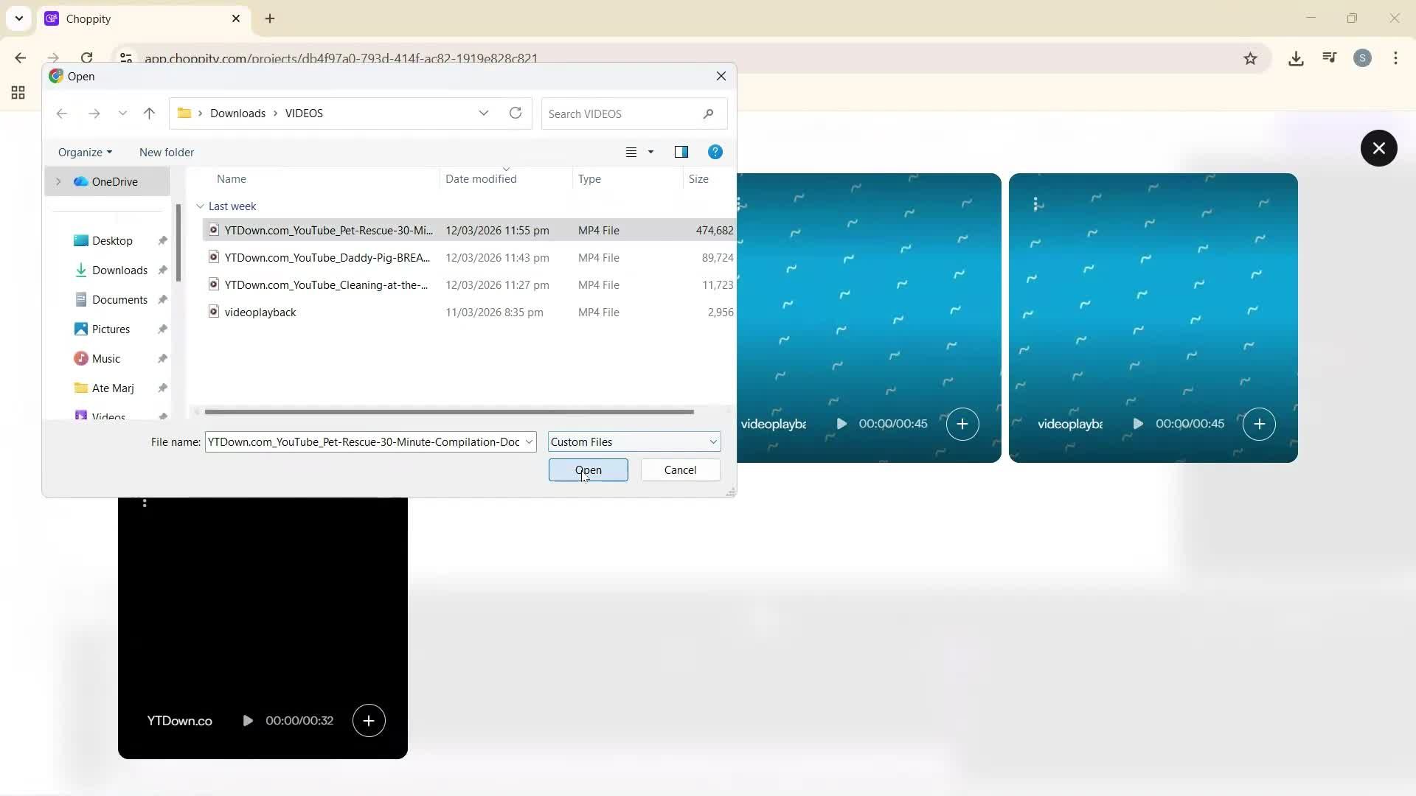Click the media controls icon in the browser toolbar

(x=1328, y=57)
